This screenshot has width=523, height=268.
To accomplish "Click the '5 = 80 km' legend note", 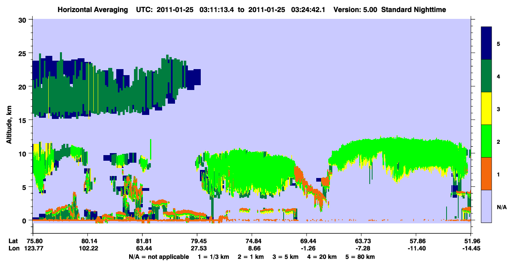I will pos(360,257).
